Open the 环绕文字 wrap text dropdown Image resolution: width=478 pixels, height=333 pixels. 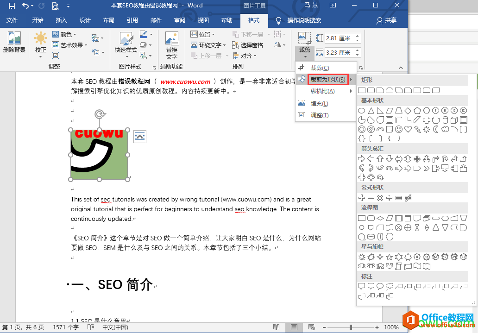point(208,45)
